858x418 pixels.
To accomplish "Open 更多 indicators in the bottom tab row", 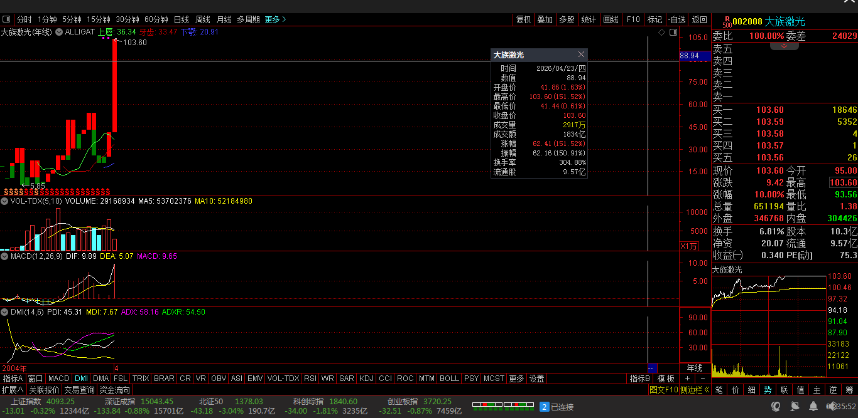I will pyautogui.click(x=516, y=379).
